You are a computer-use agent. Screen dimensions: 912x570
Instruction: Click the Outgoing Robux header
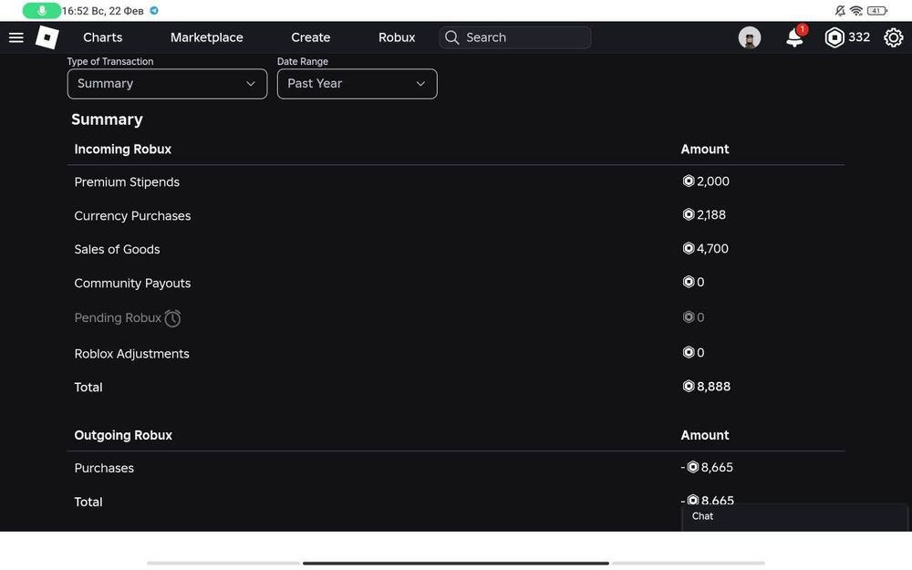[123, 436]
